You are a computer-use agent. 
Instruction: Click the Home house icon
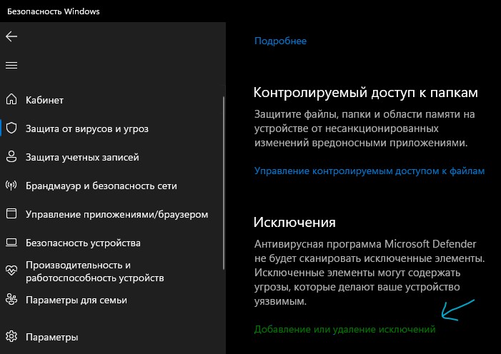[x=11, y=99]
